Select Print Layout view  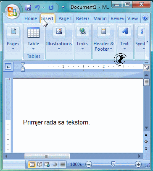coord(32,164)
